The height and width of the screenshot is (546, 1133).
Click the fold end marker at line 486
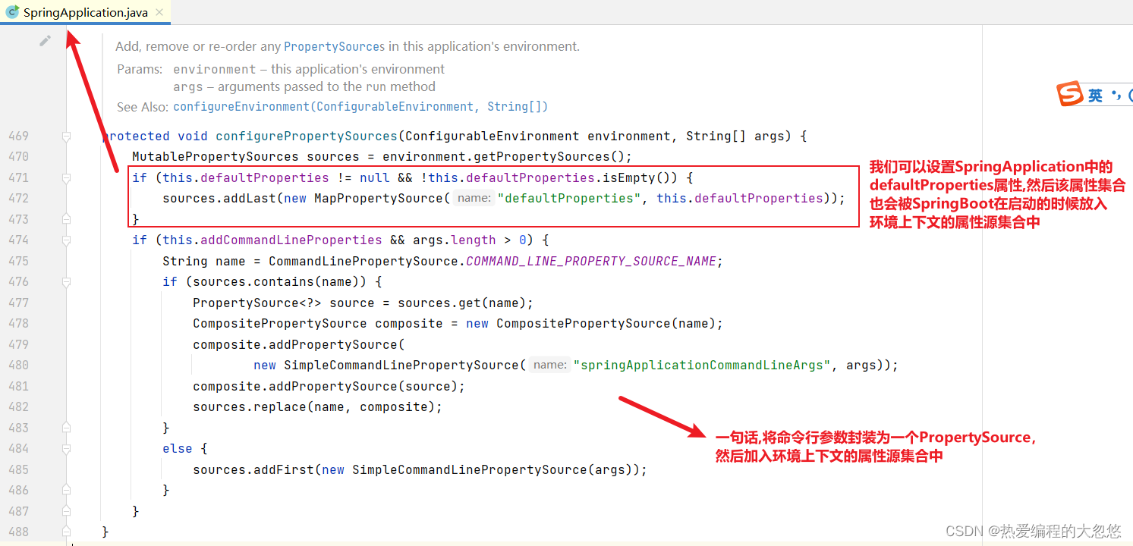click(66, 491)
